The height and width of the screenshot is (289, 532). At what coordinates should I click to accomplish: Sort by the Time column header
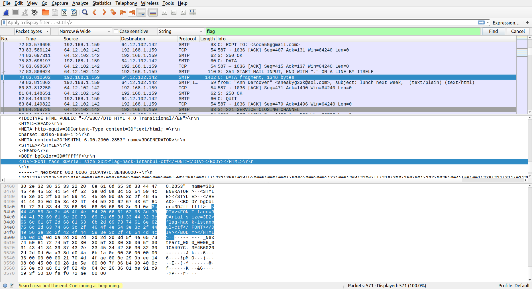(44, 39)
